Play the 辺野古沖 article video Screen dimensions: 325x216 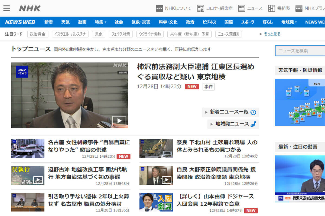pyautogui.click(x=39, y=179)
